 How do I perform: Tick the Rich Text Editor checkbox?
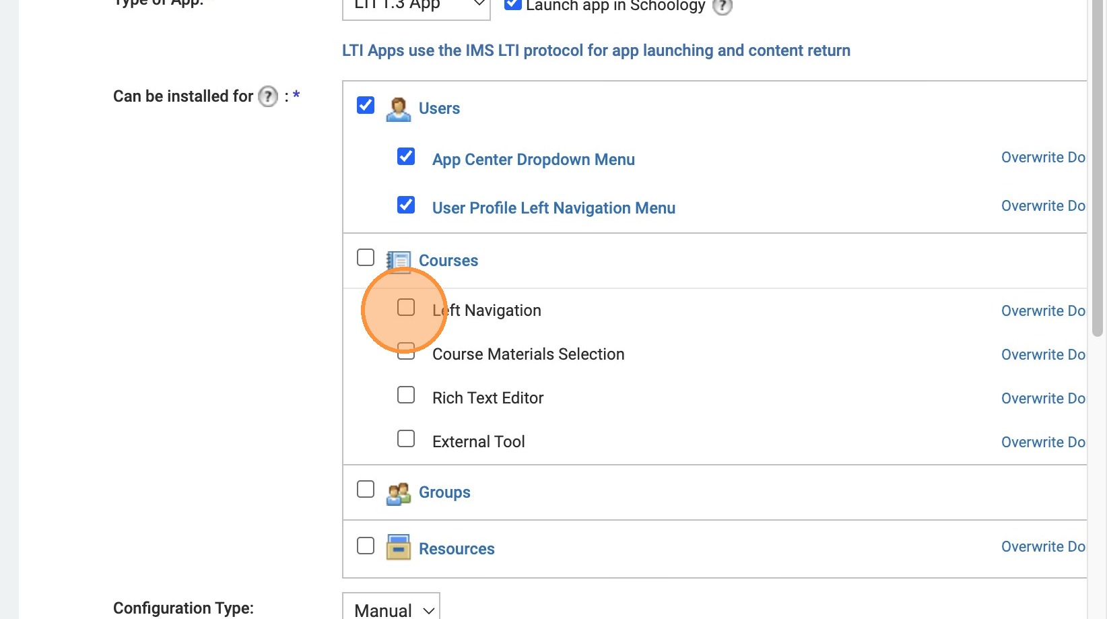[406, 395]
